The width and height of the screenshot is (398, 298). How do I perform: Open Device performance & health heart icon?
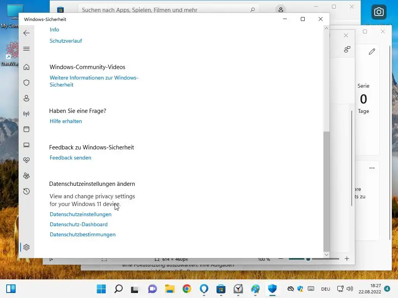coord(26,160)
